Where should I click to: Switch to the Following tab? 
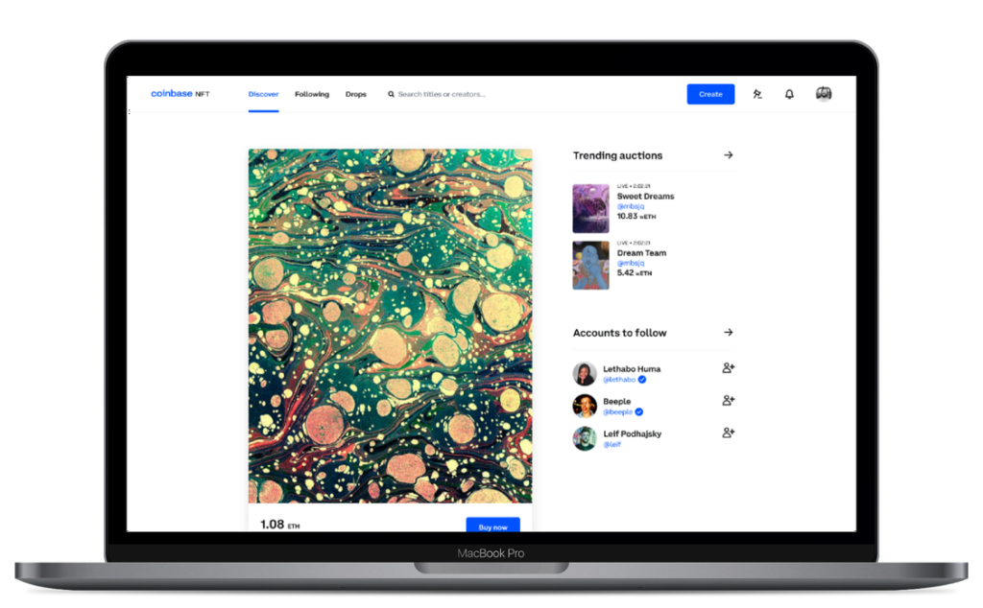(x=312, y=94)
